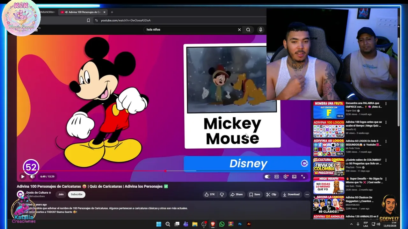
Task: Open Colombia trivia video title
Action: tap(363, 162)
